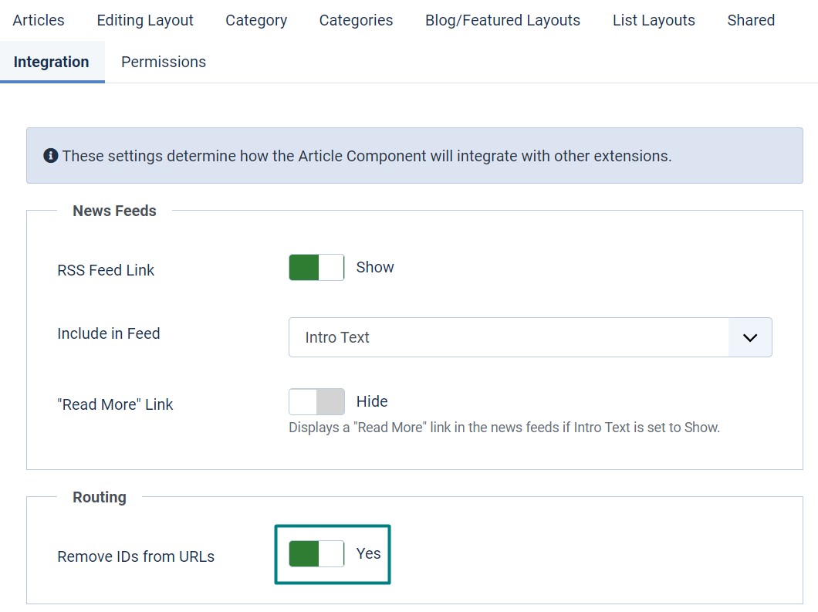This screenshot has height=612, width=818.
Task: Open the Category tab
Action: [256, 20]
